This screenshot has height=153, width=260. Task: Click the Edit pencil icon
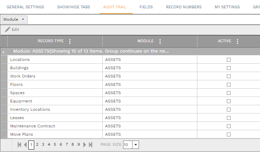coord(8,30)
